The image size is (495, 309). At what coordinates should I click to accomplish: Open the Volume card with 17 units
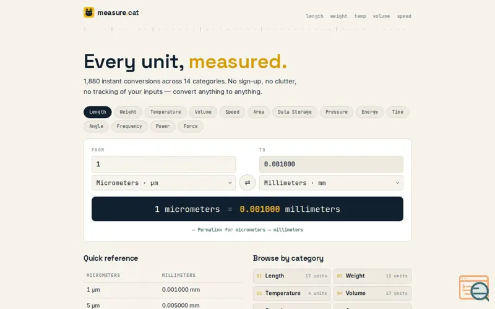click(372, 293)
